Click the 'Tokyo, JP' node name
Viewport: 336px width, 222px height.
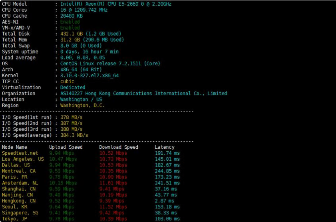15,219
